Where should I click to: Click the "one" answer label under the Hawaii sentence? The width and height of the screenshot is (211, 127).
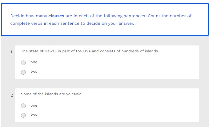pyautogui.click(x=34, y=62)
